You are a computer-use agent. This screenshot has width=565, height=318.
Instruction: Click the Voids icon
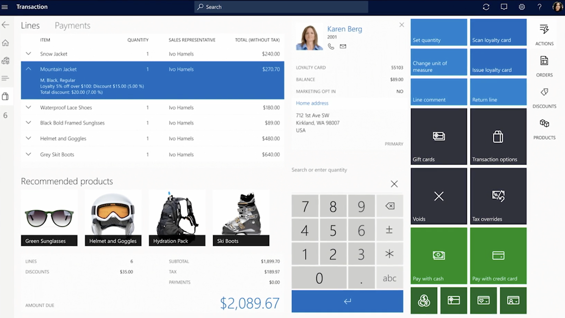pyautogui.click(x=439, y=196)
